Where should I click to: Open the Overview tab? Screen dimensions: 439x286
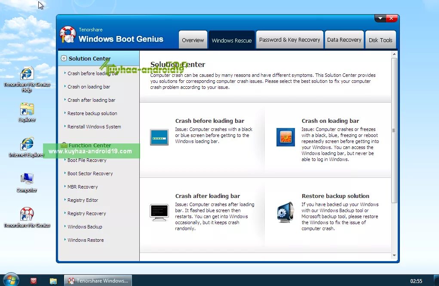coord(193,40)
